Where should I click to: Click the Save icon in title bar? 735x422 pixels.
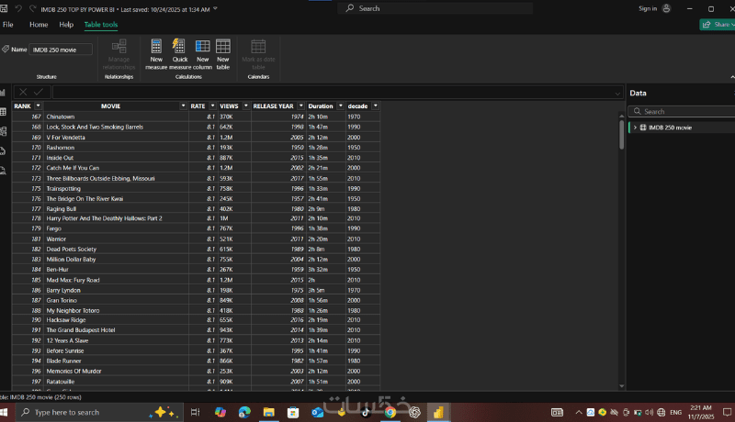(x=4, y=8)
